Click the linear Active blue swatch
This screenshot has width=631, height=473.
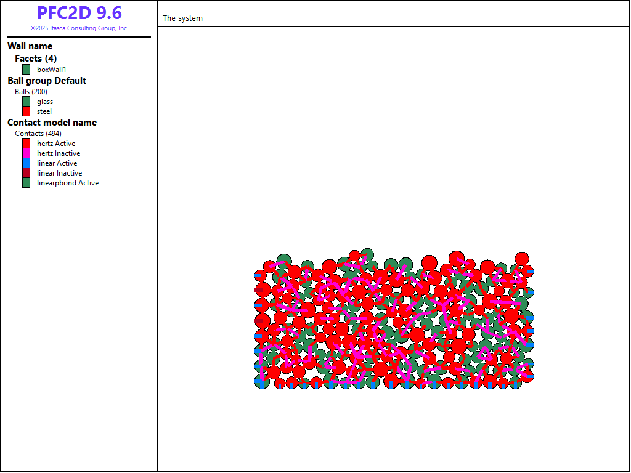click(26, 163)
